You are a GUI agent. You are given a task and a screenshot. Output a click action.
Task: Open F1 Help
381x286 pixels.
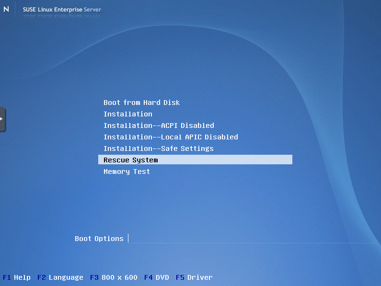coord(16,277)
